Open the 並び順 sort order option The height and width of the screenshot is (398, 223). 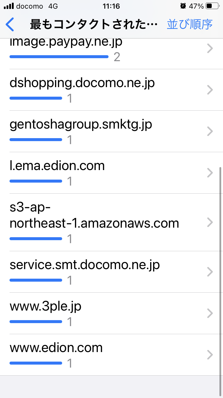pyautogui.click(x=190, y=24)
